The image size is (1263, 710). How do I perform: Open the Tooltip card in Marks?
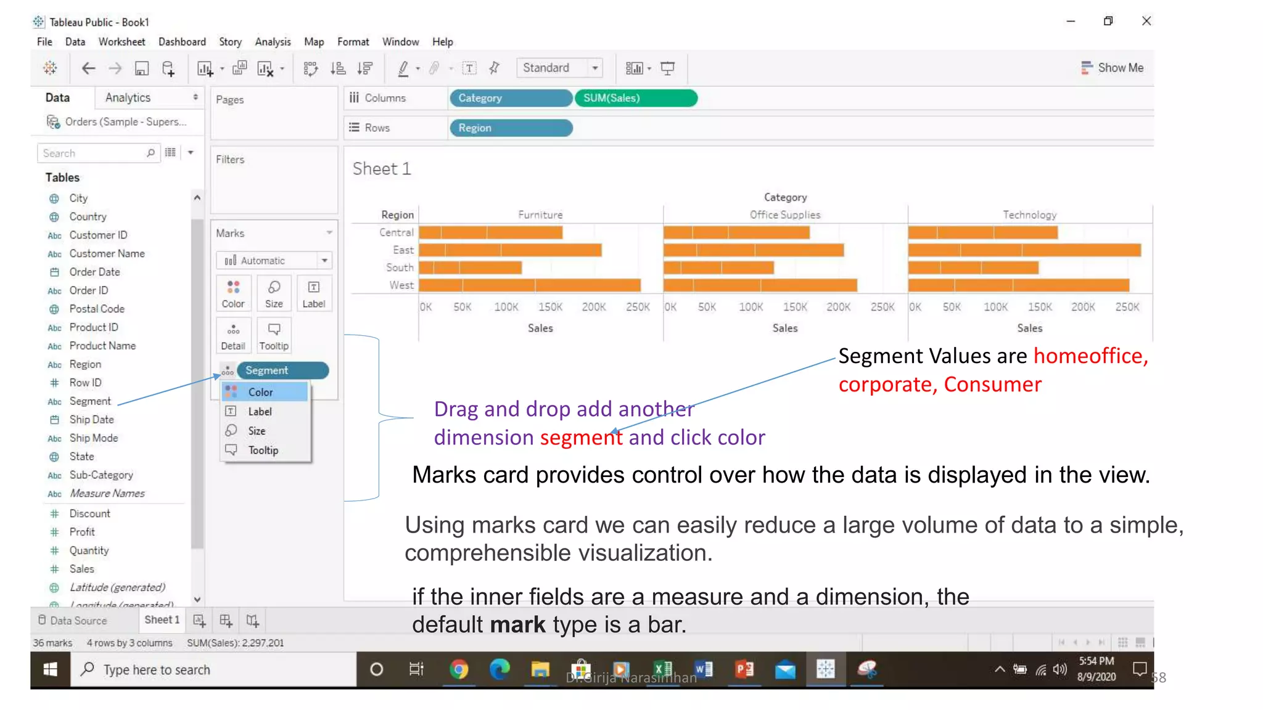pos(274,336)
